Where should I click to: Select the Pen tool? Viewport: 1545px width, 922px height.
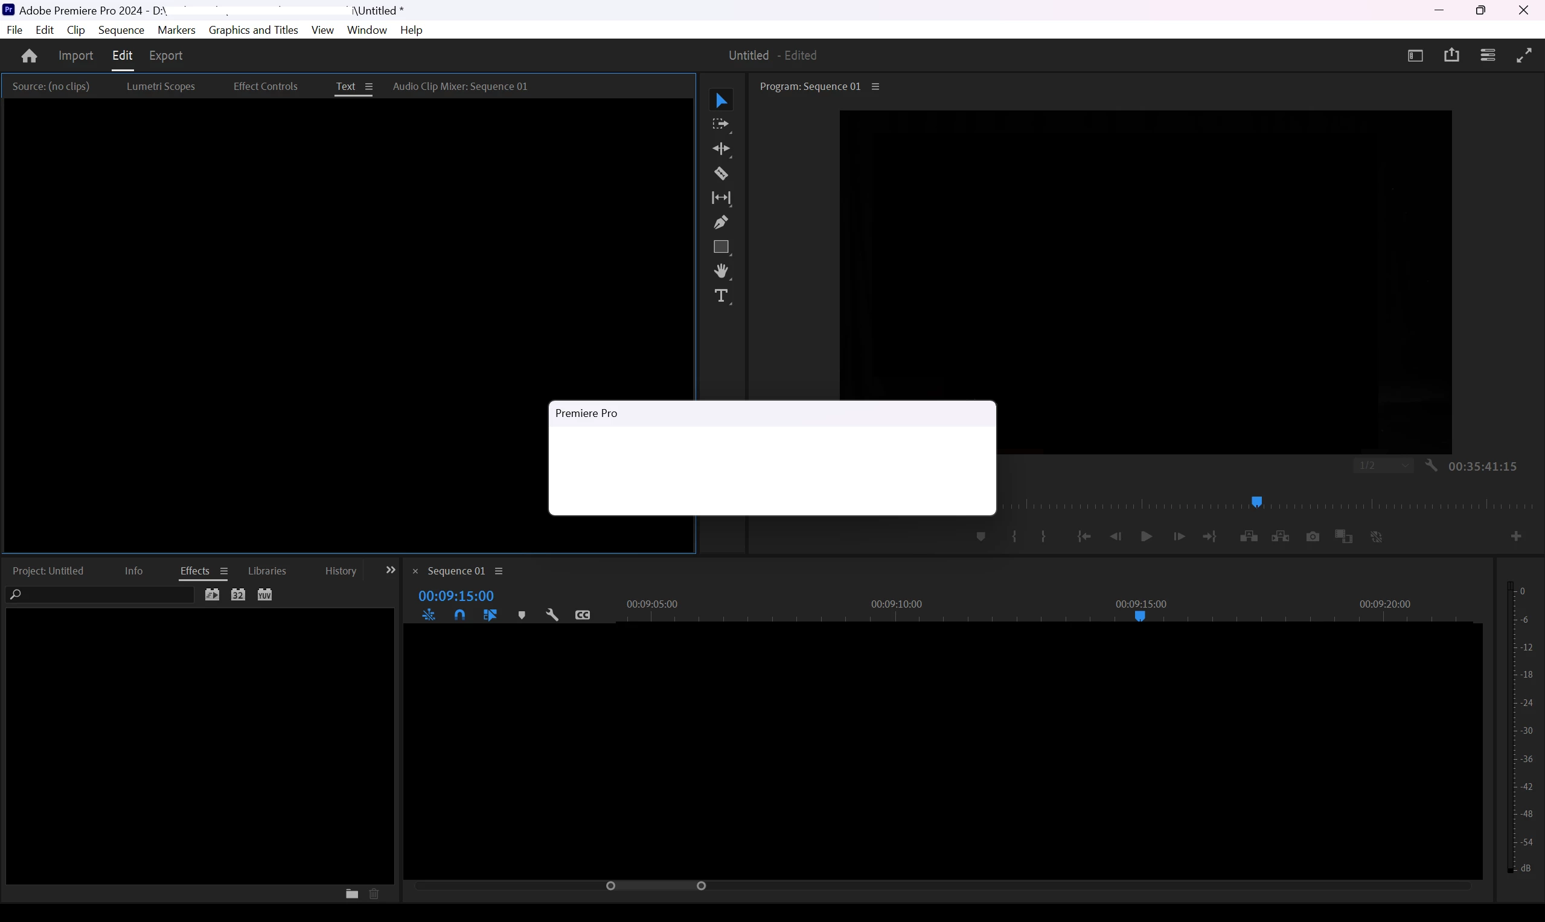coord(721,223)
